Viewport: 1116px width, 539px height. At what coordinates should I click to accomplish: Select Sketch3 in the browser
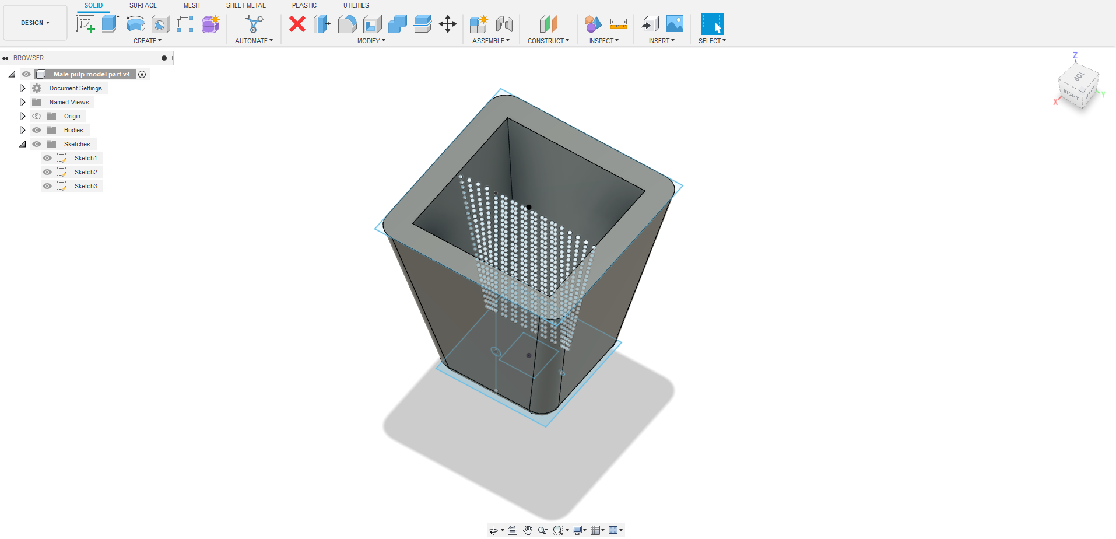pyautogui.click(x=86, y=186)
